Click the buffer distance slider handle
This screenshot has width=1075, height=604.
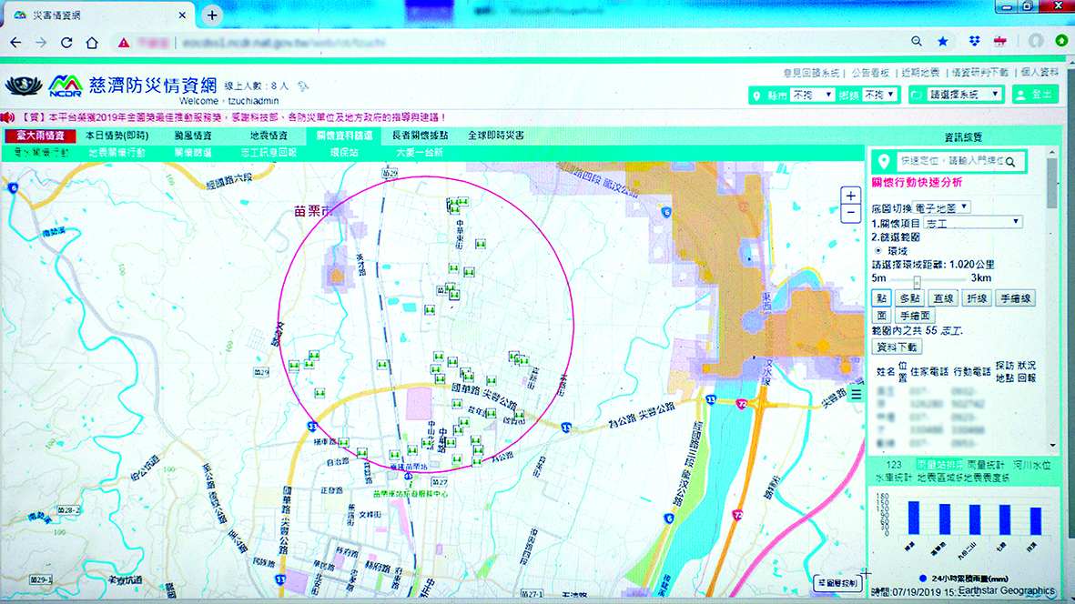pos(917,281)
